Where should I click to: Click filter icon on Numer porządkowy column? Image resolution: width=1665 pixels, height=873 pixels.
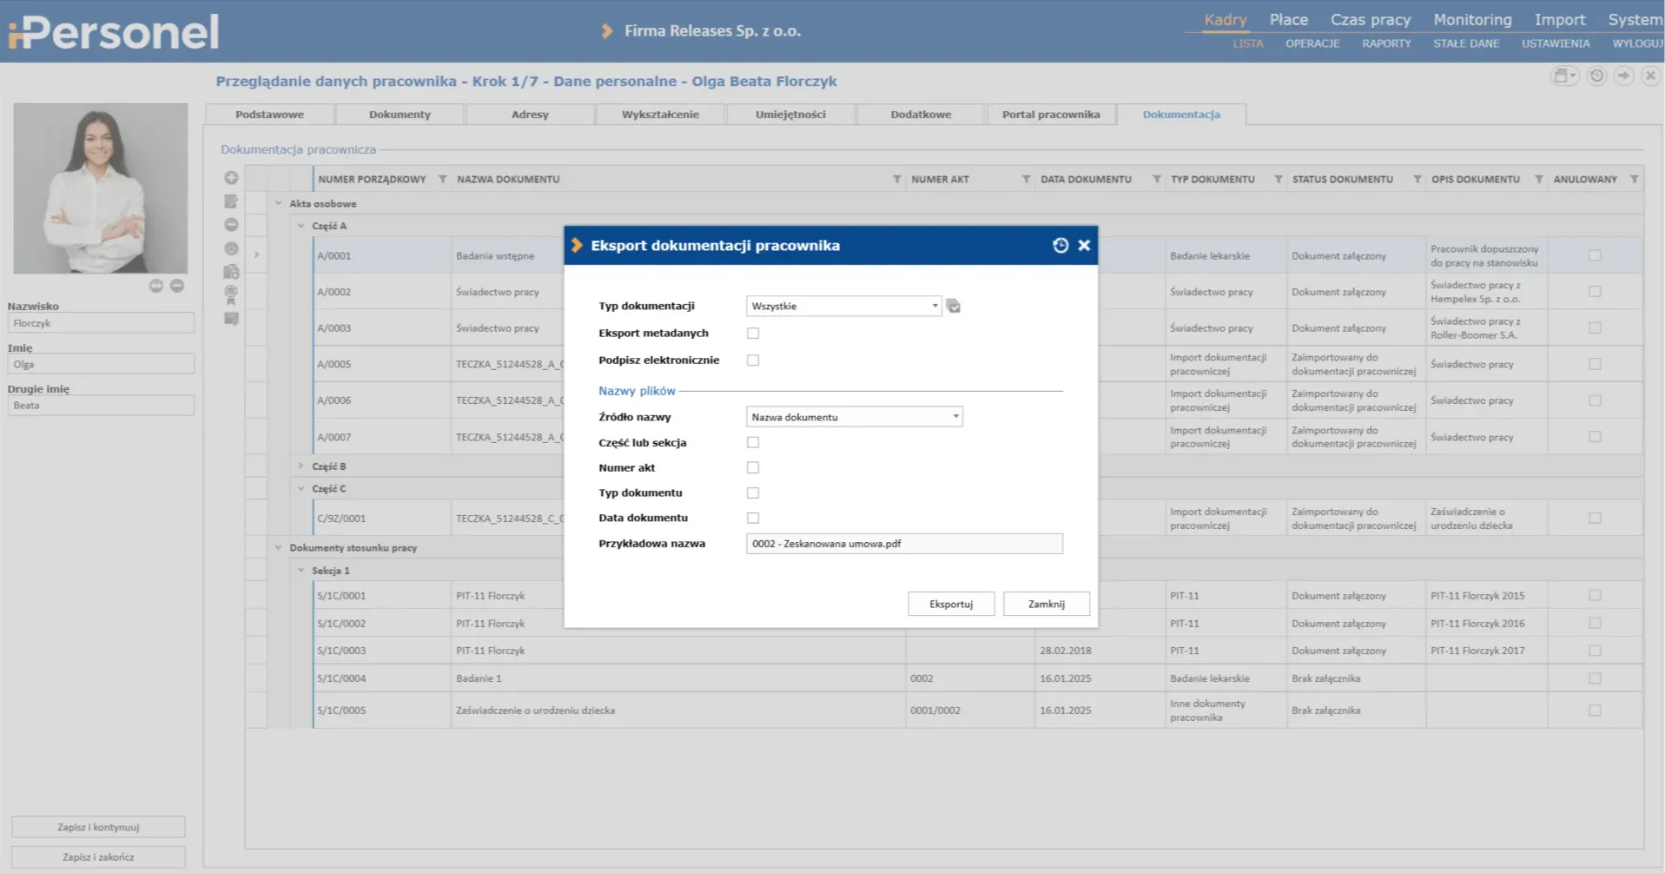(442, 180)
